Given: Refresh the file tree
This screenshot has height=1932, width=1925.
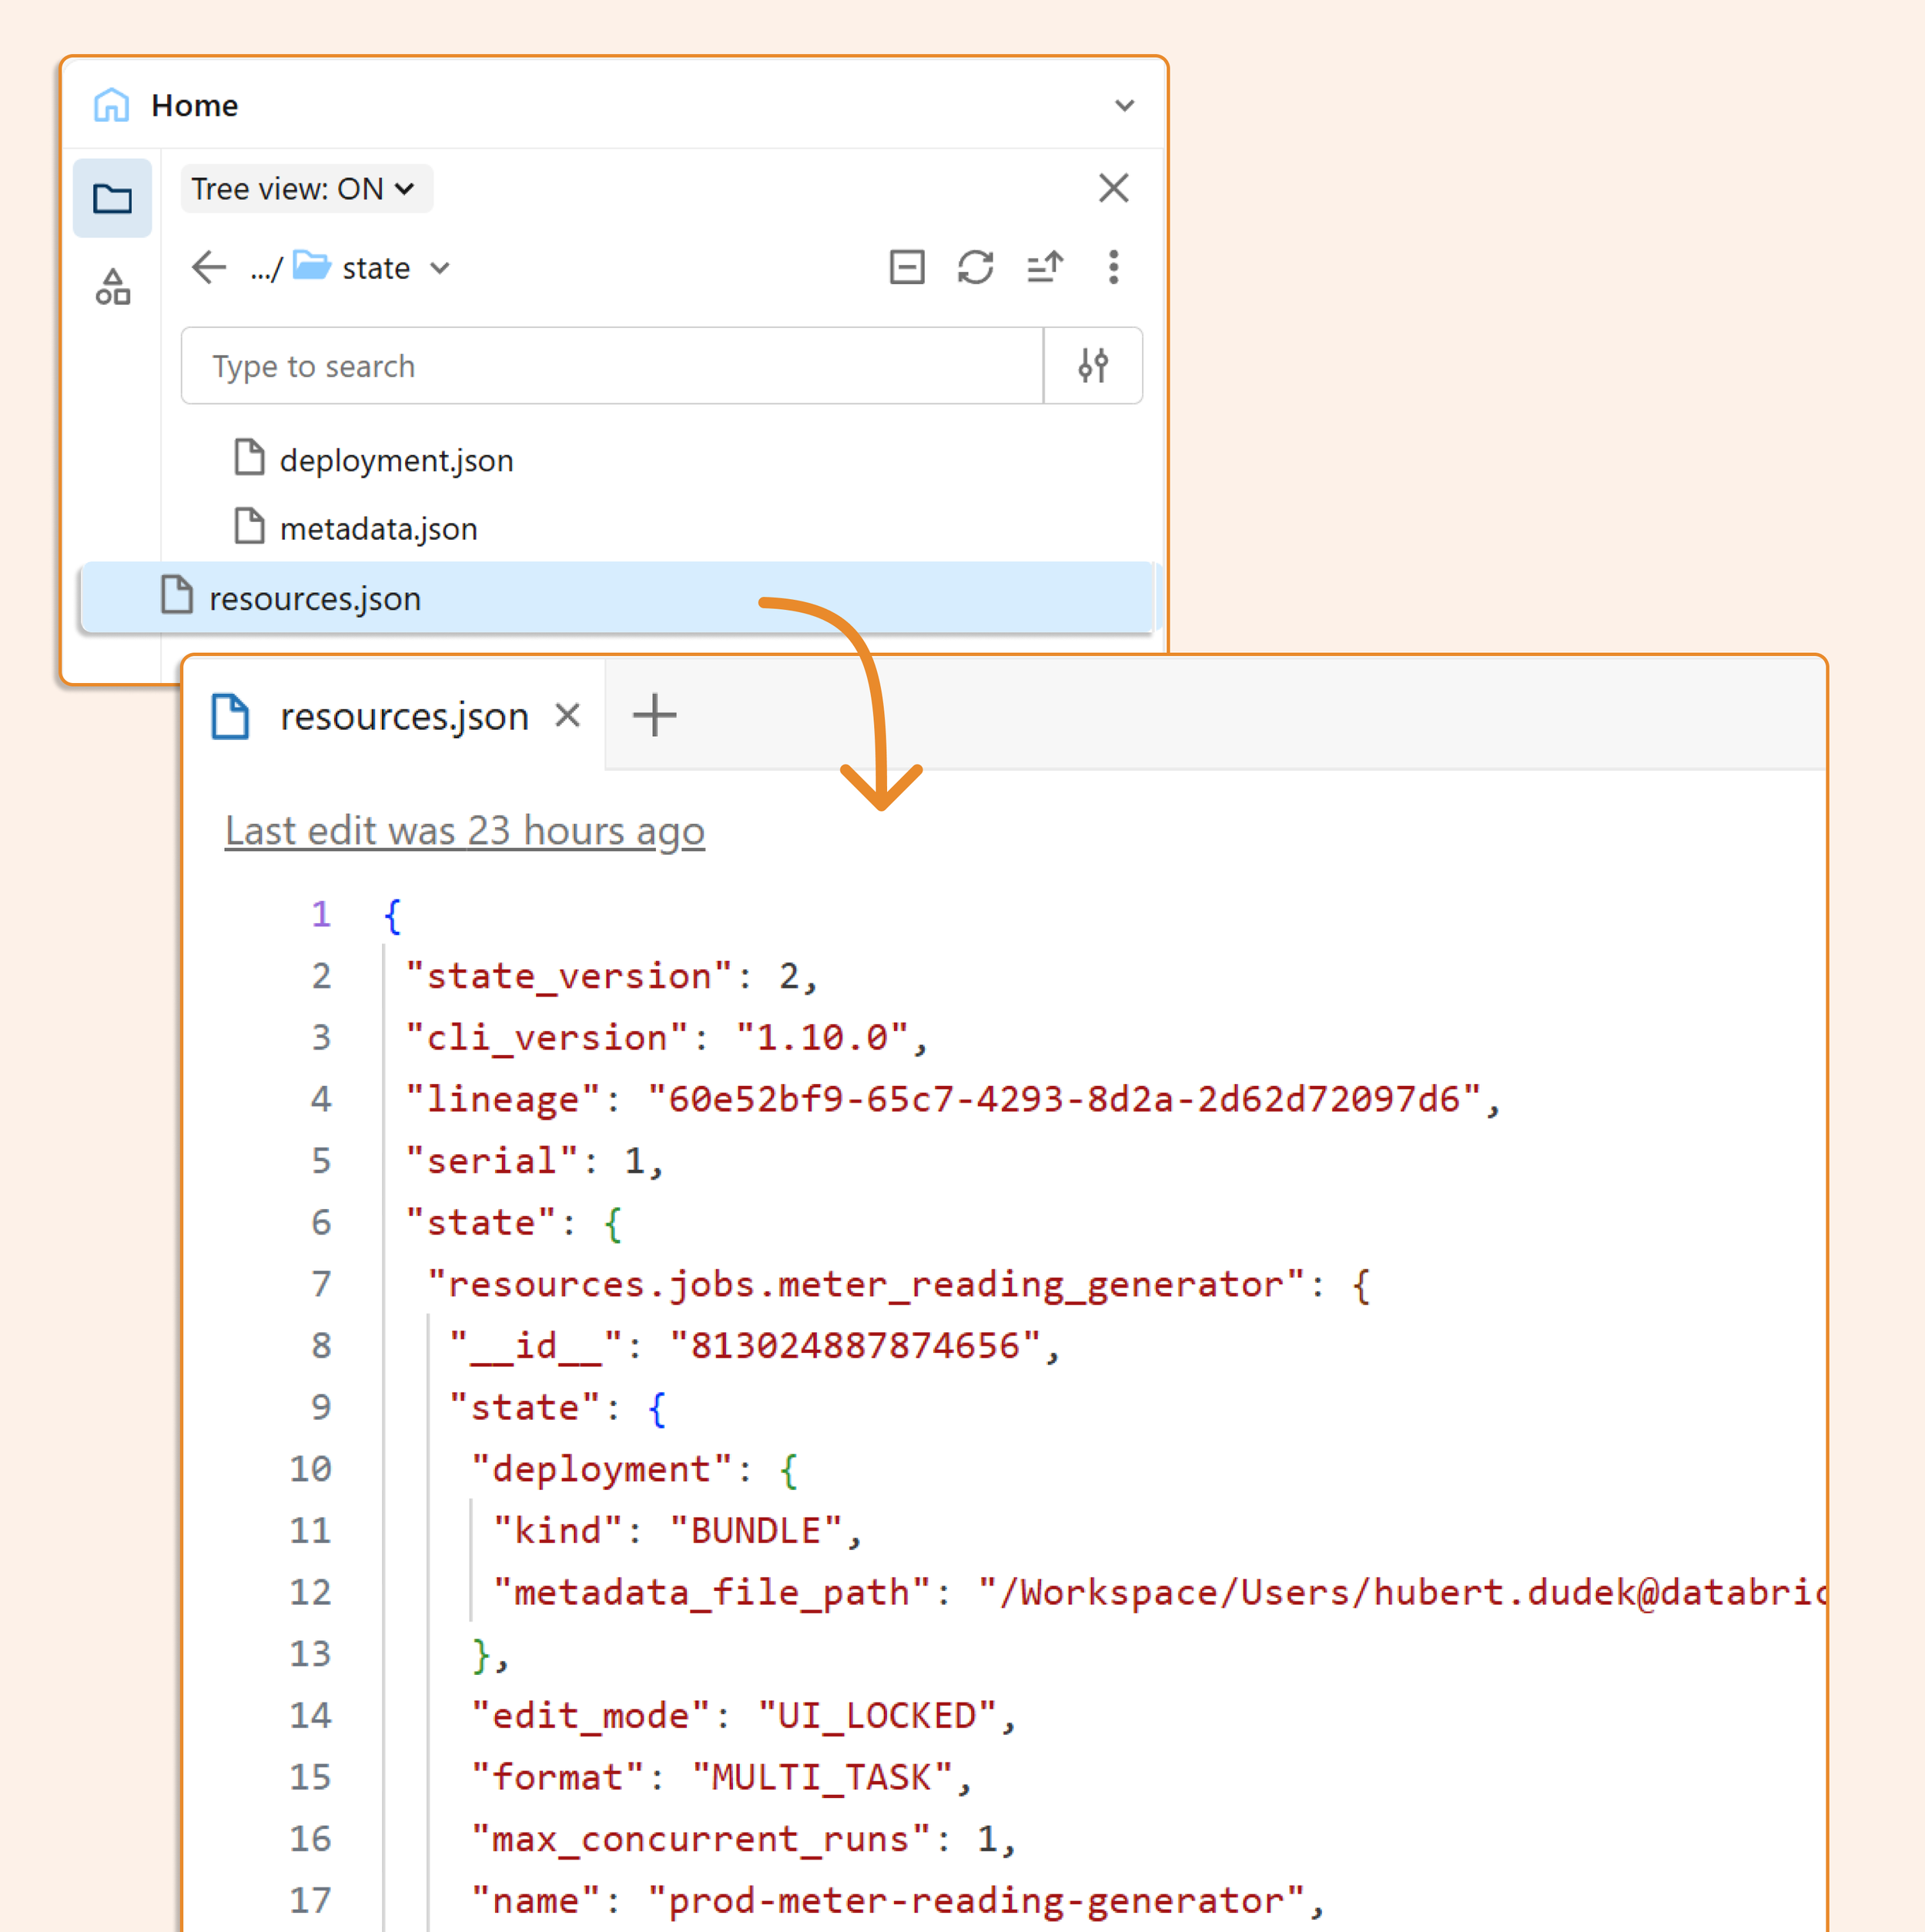Looking at the screenshot, I should coord(975,268).
